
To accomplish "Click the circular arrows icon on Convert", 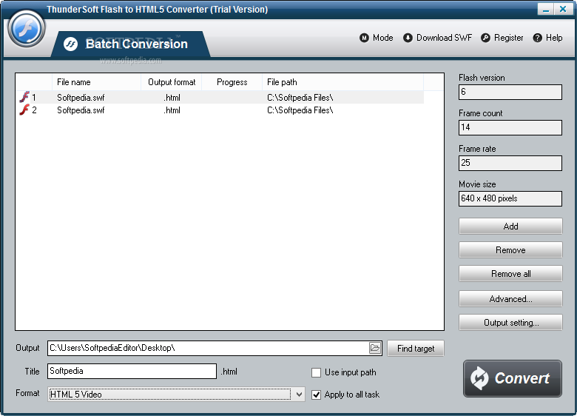I will click(x=479, y=378).
